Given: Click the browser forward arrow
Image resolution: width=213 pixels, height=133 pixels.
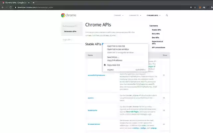Looking at the screenshot, I should (7, 7).
